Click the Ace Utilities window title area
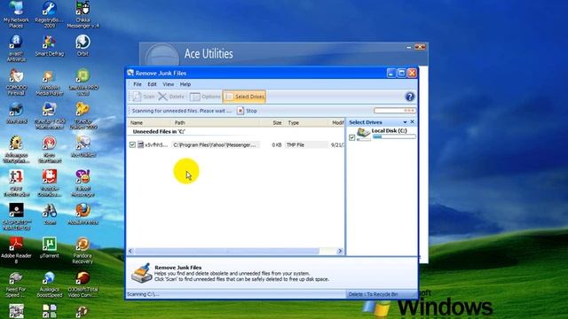 point(209,54)
